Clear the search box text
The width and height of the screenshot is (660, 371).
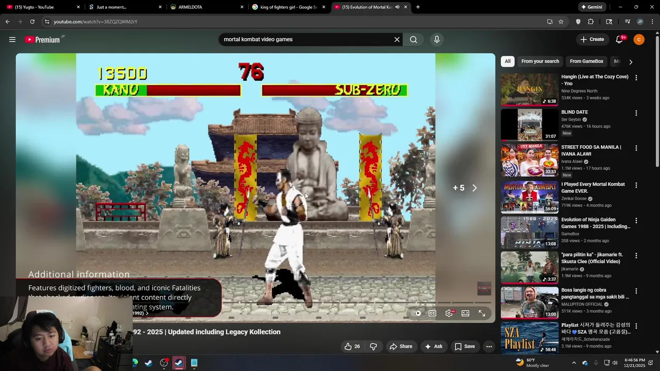coord(397,40)
